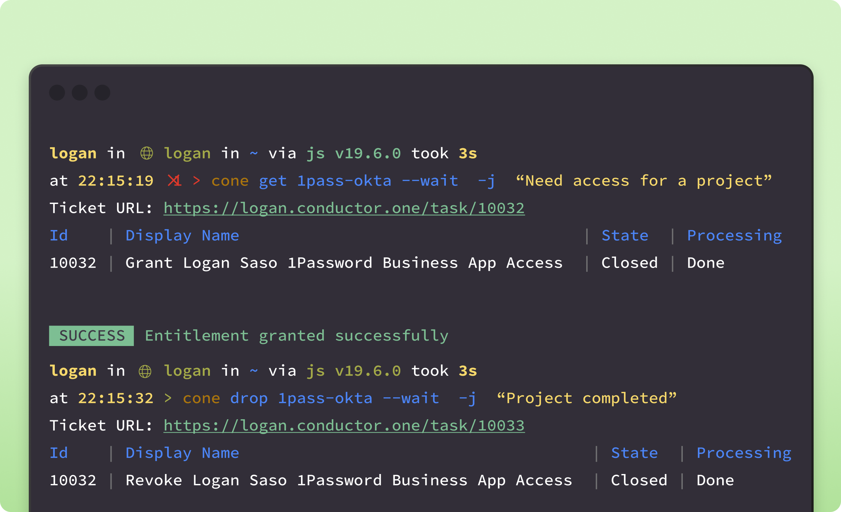Select the Closed state cell in the first table

(x=629, y=263)
